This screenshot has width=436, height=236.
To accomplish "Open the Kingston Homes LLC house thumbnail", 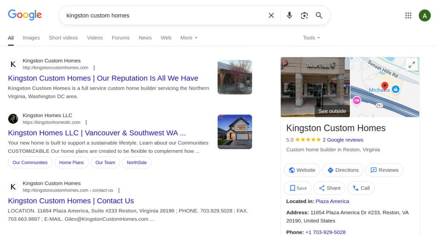I will point(235,132).
